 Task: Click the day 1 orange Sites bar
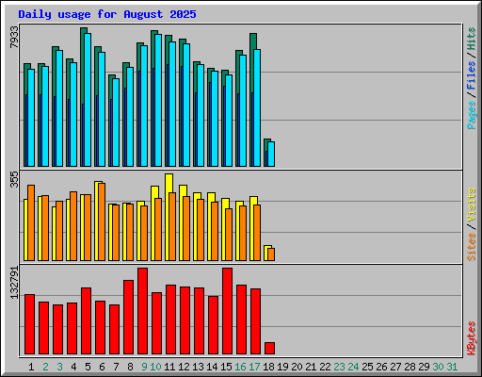coord(31,222)
